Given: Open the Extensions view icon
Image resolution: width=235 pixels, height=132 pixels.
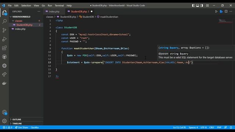Looking at the screenshot, I should [4, 48].
